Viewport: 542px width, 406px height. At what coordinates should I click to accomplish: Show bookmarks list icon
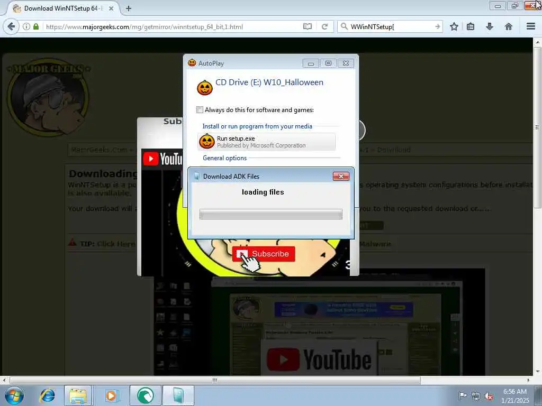pos(471,26)
